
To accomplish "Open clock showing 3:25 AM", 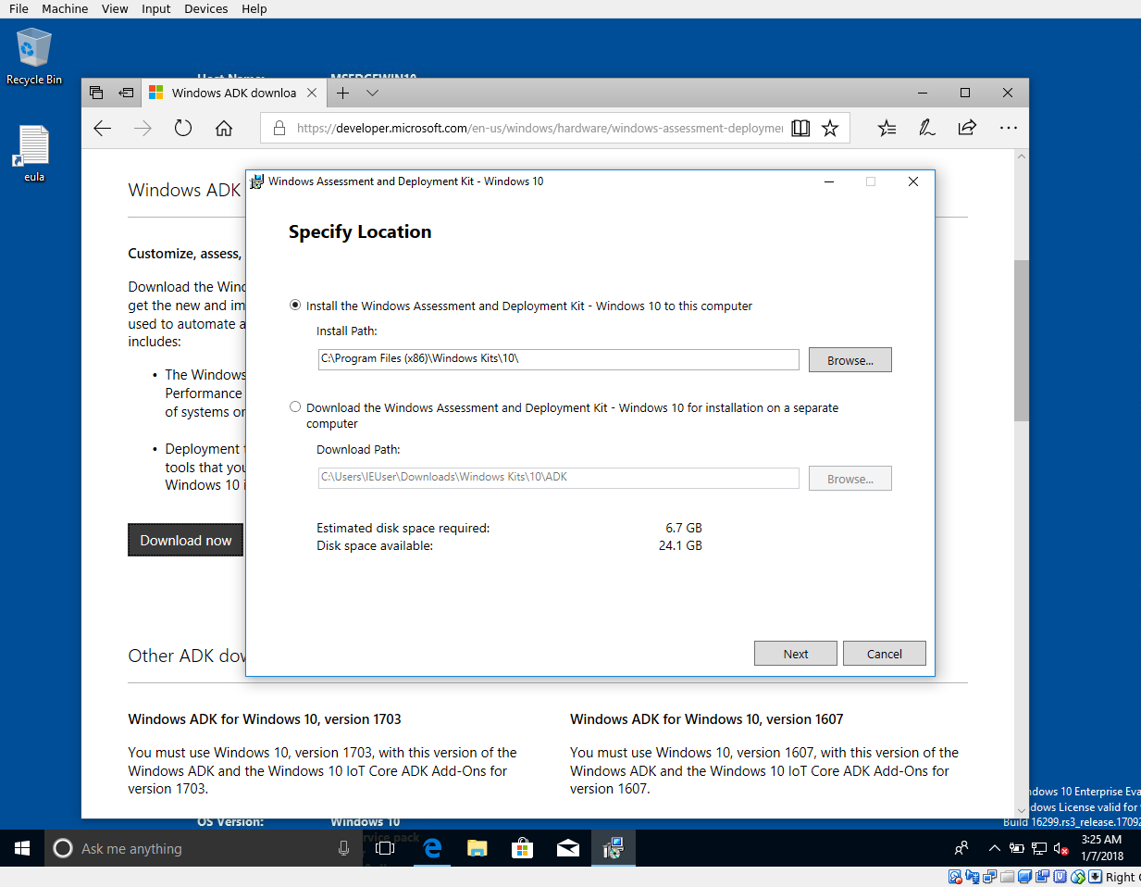I will point(1101,848).
